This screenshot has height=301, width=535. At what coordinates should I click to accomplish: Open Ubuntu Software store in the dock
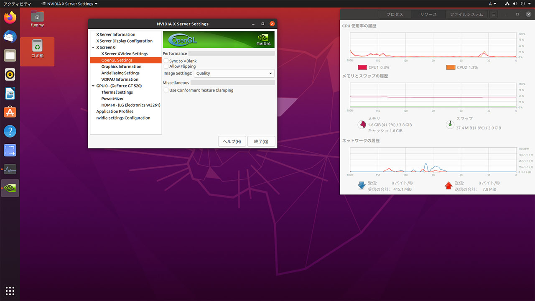pyautogui.click(x=10, y=112)
